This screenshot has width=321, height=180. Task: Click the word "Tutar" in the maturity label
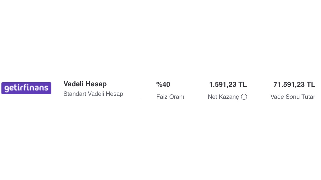point(307,97)
